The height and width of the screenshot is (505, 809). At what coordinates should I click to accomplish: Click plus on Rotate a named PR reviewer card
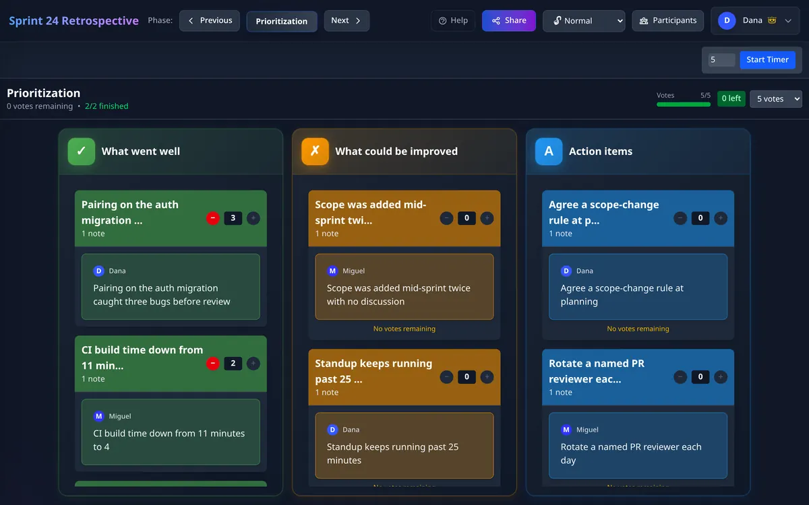coord(721,377)
